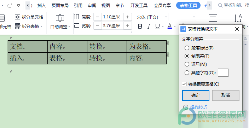Screen dimensions: 249x128
Task: Click the column width (宽度) icon
Action: click(x=76, y=25)
